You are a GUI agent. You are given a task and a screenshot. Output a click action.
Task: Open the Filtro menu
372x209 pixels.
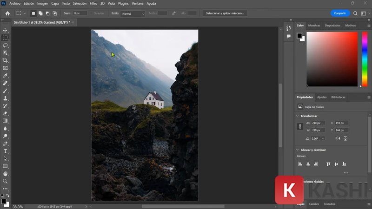[93, 4]
